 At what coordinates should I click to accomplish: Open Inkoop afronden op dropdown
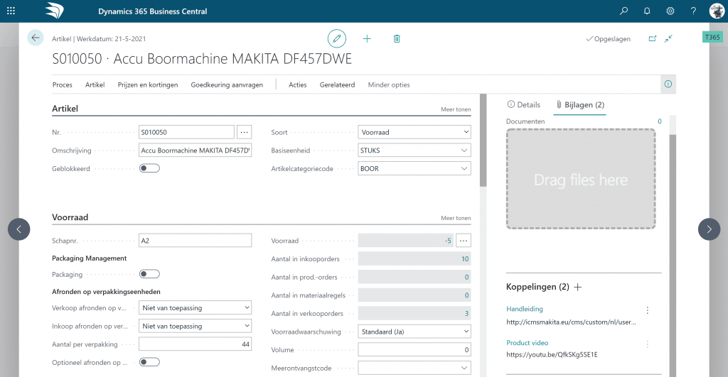pos(195,326)
